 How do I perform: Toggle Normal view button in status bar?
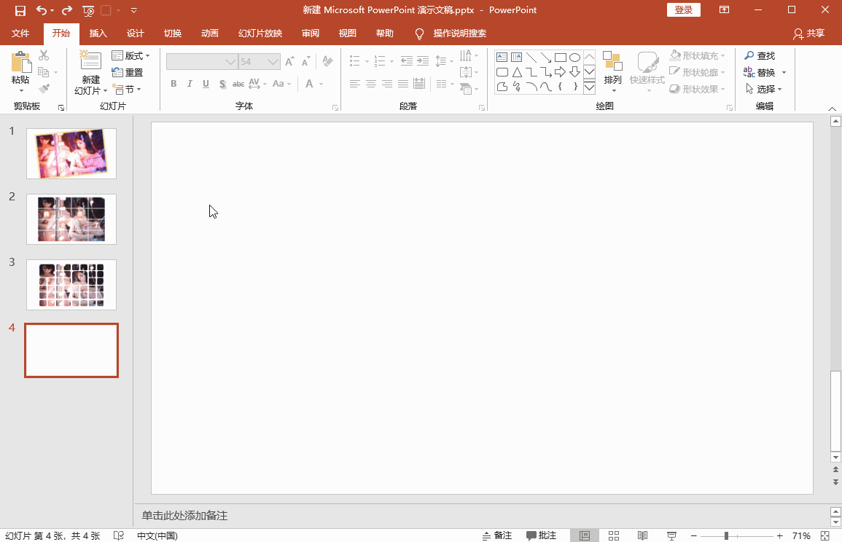(x=584, y=535)
